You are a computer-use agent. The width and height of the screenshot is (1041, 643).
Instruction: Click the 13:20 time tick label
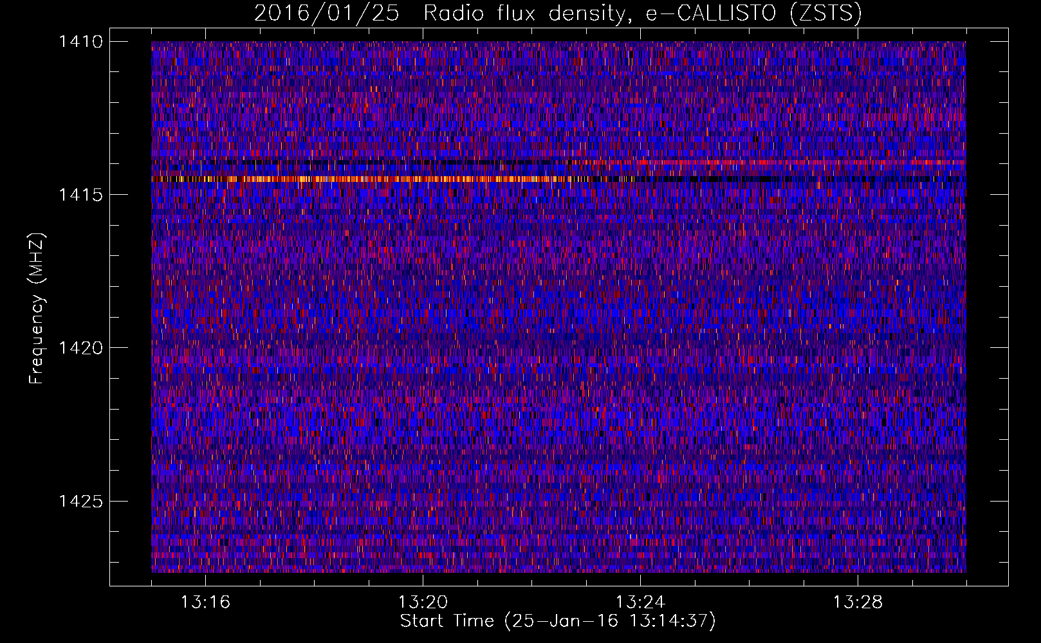click(x=423, y=602)
